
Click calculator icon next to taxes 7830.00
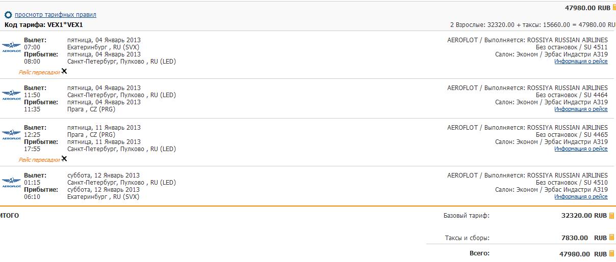pos(612,238)
